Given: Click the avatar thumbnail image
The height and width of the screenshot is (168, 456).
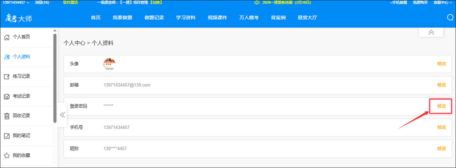Looking at the screenshot, I should 109,64.
